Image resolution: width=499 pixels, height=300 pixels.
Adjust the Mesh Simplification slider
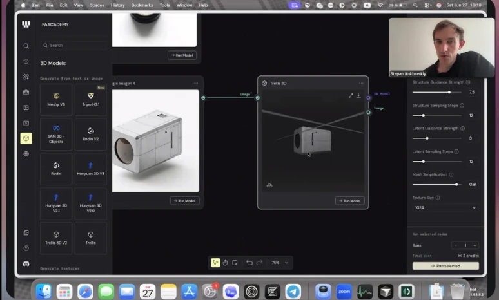pyautogui.click(x=437, y=185)
